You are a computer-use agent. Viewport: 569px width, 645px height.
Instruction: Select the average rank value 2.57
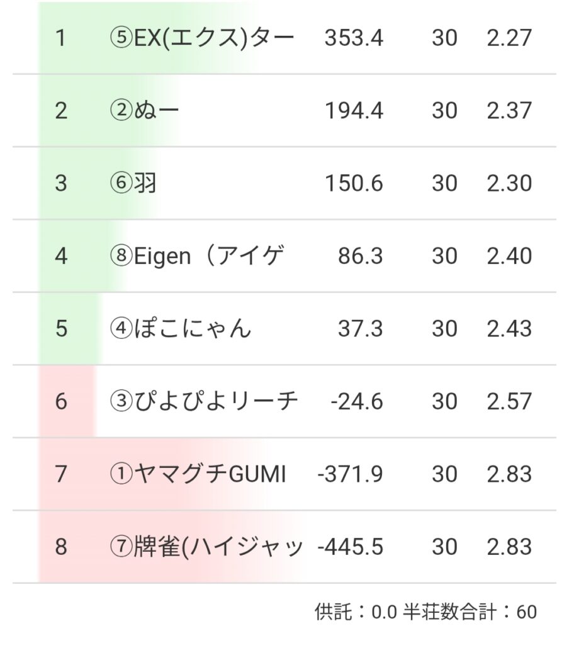click(509, 401)
